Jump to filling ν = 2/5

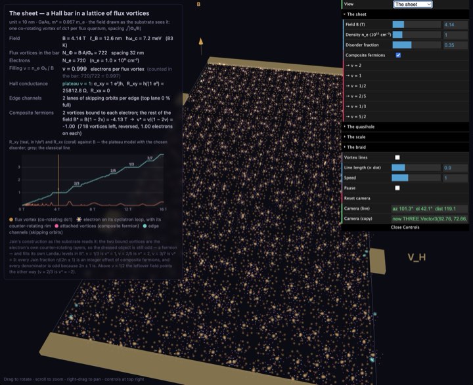[x=405, y=96]
